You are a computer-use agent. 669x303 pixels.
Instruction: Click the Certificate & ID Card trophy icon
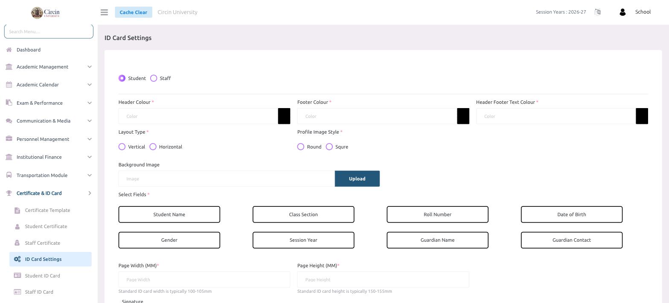click(x=9, y=193)
